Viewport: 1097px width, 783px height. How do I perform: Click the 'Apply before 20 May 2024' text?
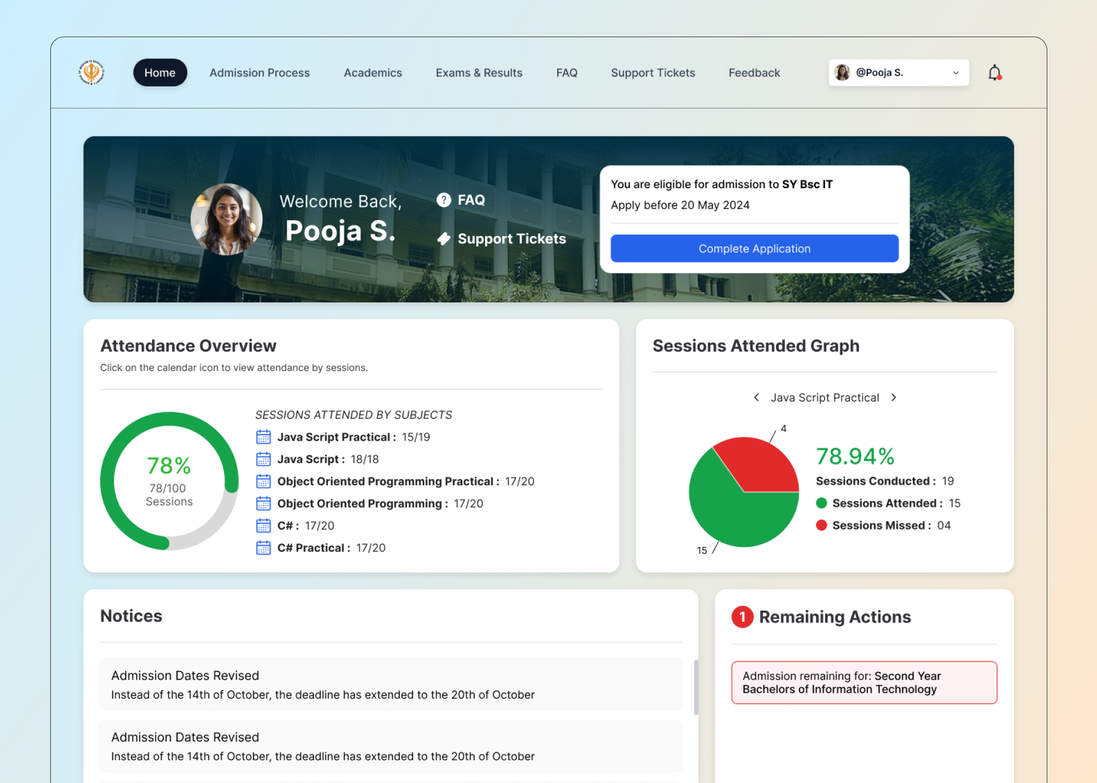click(x=680, y=205)
